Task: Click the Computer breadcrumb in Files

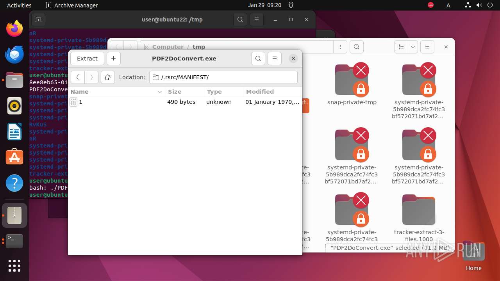Action: coord(168,47)
